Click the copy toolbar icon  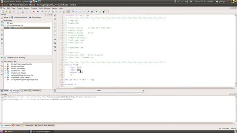(x=26, y=11)
